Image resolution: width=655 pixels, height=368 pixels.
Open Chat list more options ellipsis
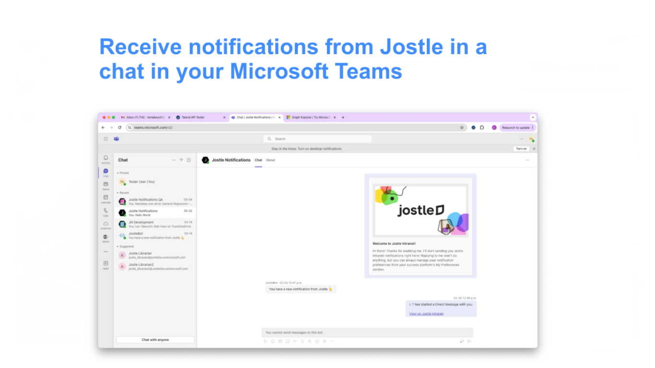pos(174,160)
